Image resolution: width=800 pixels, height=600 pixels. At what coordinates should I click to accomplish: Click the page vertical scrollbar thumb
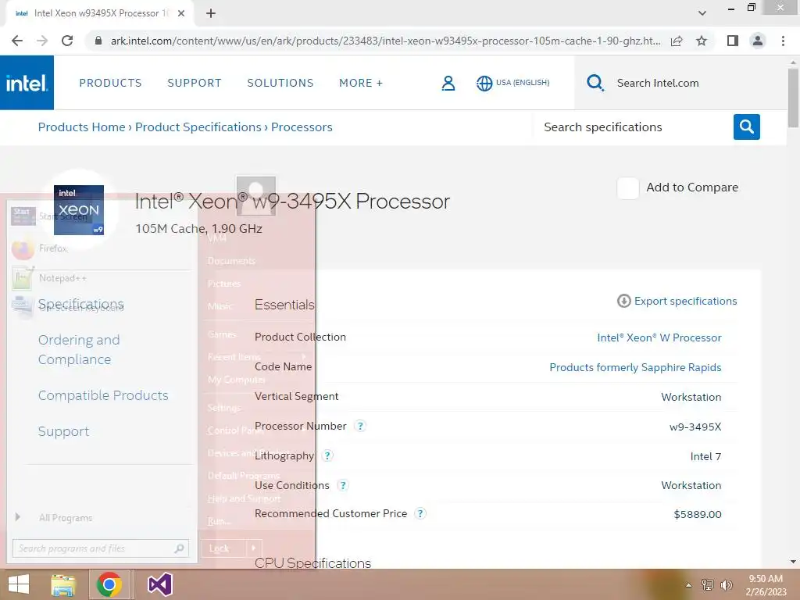[793, 97]
